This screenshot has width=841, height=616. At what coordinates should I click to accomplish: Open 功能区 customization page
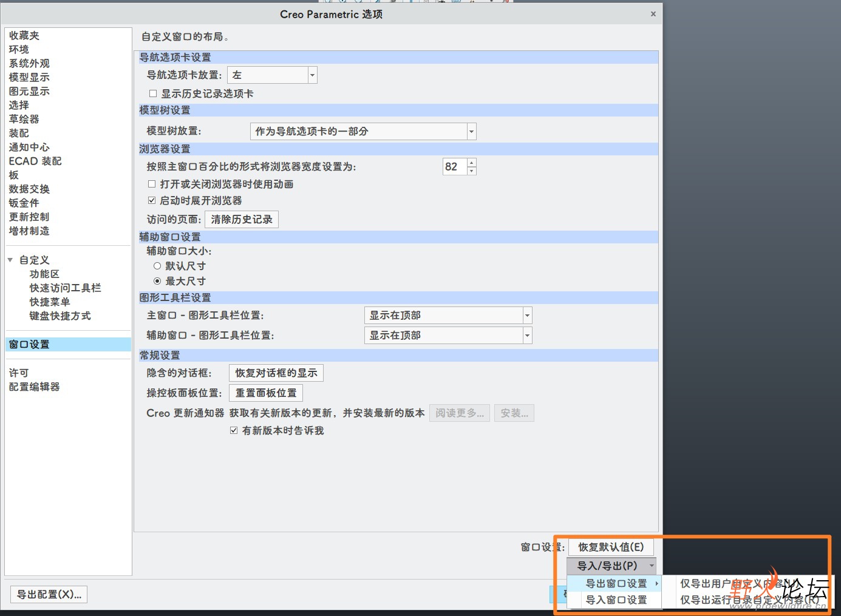click(44, 274)
